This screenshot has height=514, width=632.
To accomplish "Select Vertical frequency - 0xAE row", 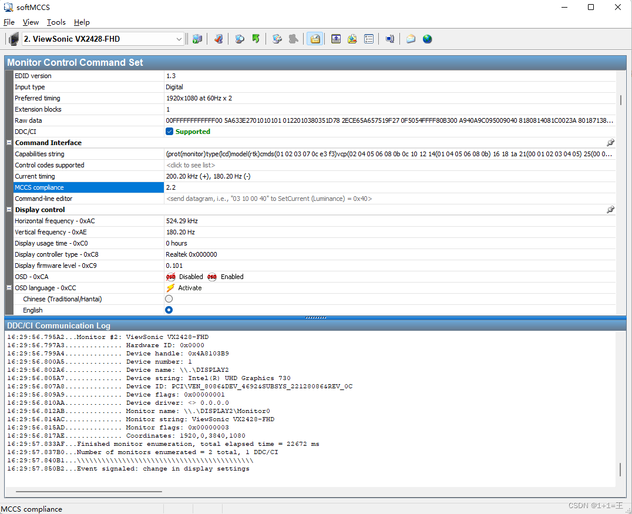I will tap(314, 232).
